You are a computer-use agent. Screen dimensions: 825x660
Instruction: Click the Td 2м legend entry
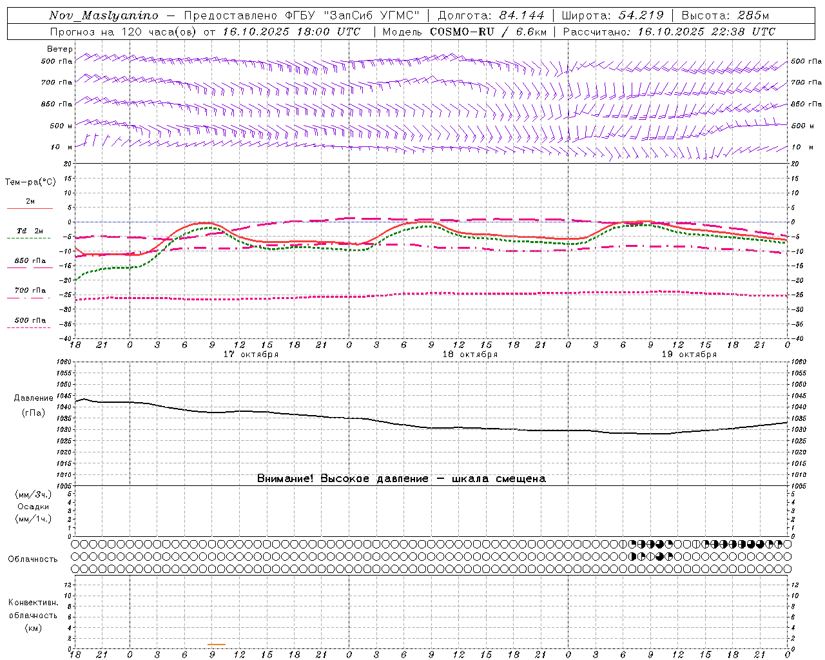point(30,231)
